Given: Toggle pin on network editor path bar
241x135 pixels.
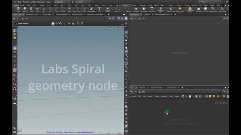Looking at the screenshot, I should click(224, 92).
